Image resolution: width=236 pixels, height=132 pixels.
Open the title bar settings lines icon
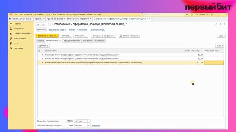click(212, 15)
